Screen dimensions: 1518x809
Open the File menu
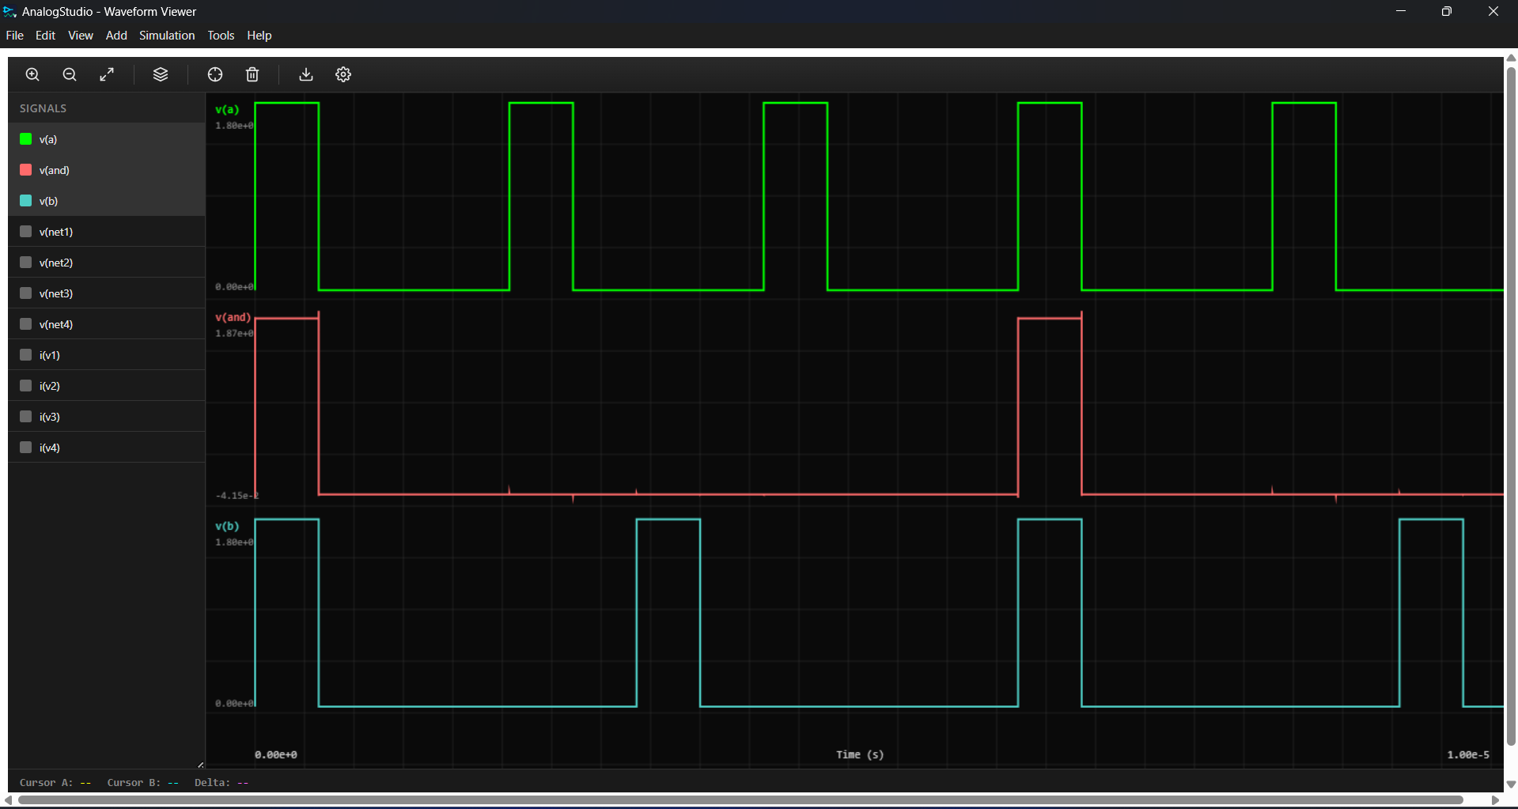[15, 36]
